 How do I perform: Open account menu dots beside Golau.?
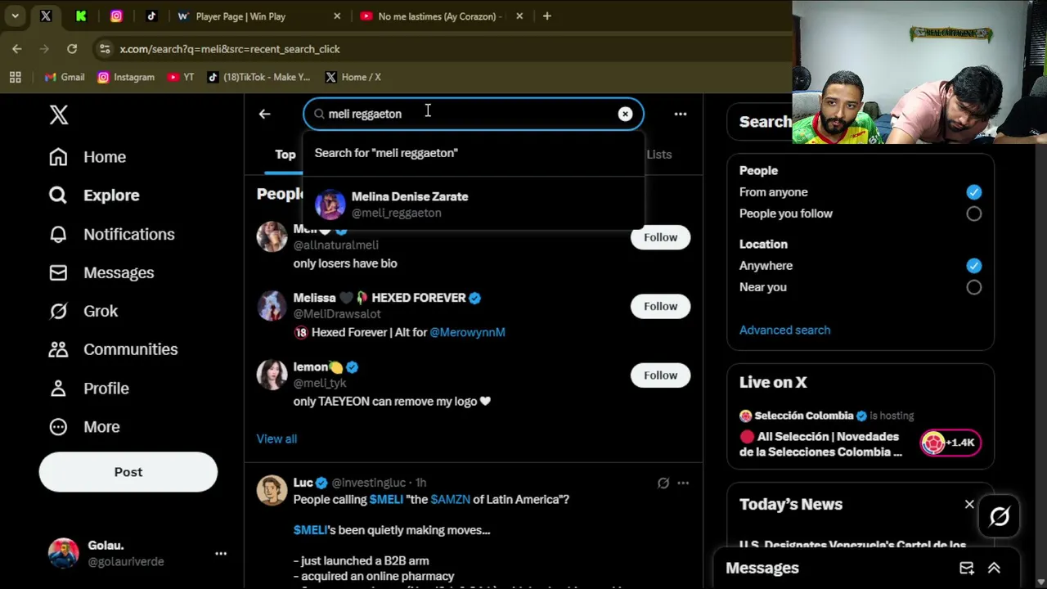[x=221, y=554]
